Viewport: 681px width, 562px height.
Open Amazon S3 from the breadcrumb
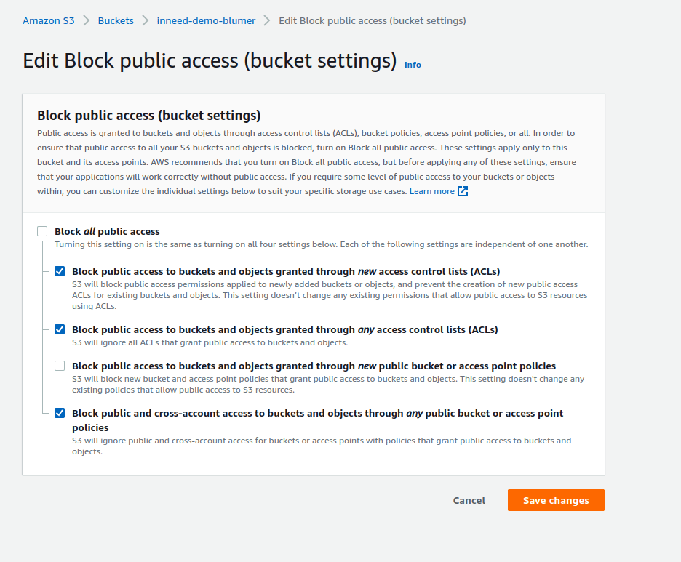48,20
